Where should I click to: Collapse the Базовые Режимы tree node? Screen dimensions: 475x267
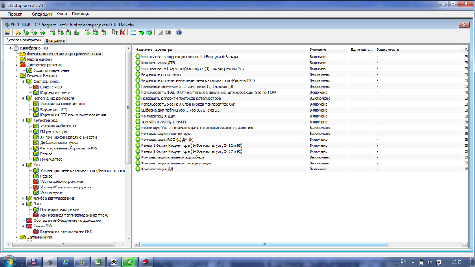point(16,76)
